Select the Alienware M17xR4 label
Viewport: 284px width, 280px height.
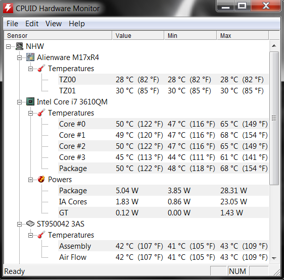tap(68, 58)
